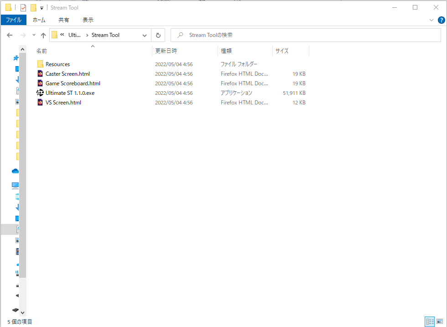The height and width of the screenshot is (327, 447).
Task: Open the ファイル menu tab
Action: [x=14, y=20]
